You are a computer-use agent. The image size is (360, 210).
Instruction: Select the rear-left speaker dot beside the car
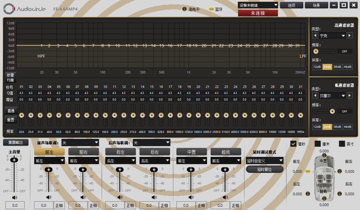pos(308,194)
